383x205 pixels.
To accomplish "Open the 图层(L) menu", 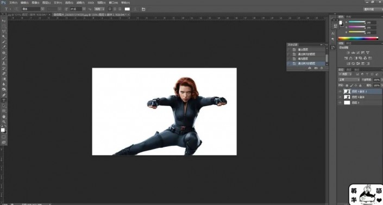I will coord(46,3).
